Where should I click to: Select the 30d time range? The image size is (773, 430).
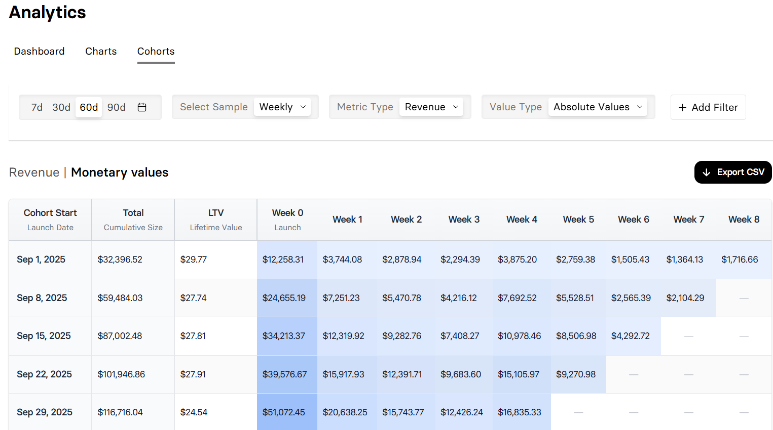pos(61,107)
